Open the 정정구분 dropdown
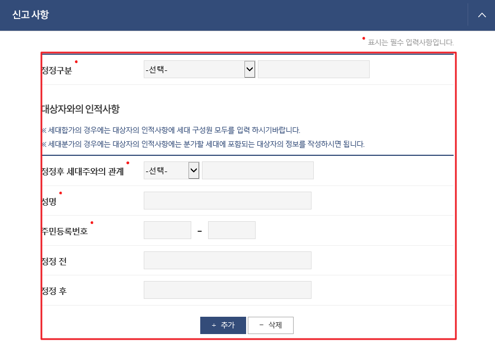This screenshot has height=343, width=495. tap(199, 69)
